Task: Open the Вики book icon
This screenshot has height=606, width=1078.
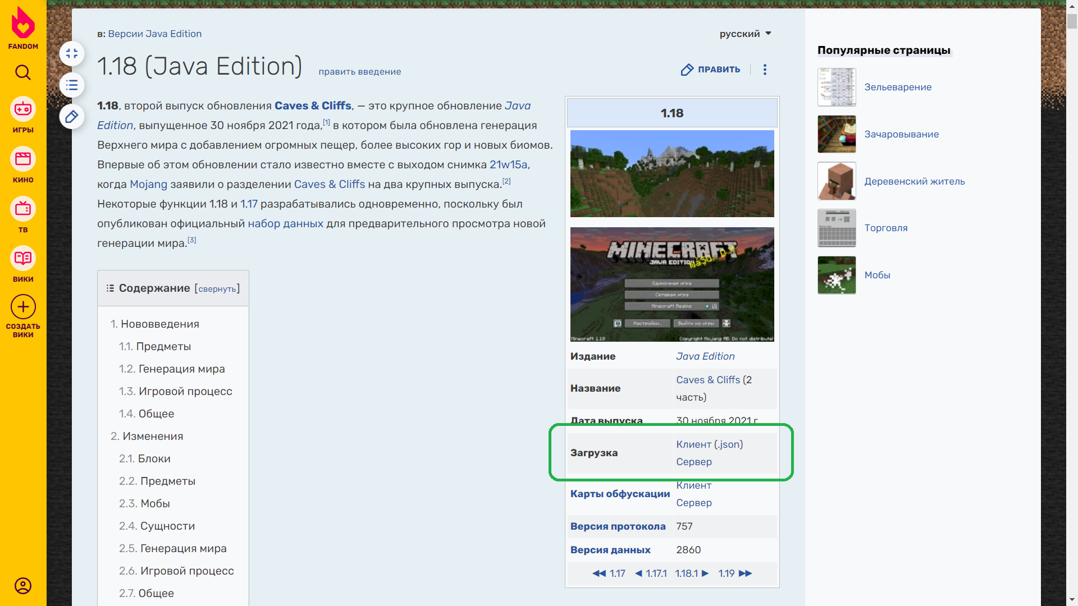Action: [x=23, y=258]
